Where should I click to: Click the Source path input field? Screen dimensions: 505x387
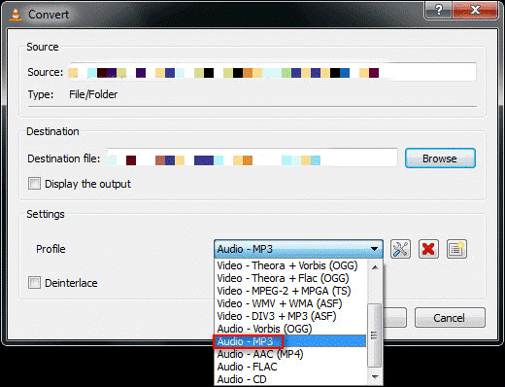click(x=272, y=72)
